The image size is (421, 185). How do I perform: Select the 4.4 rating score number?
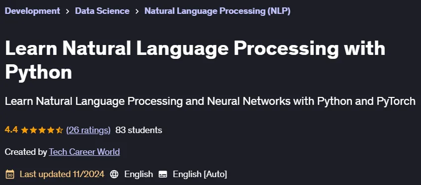coord(11,130)
